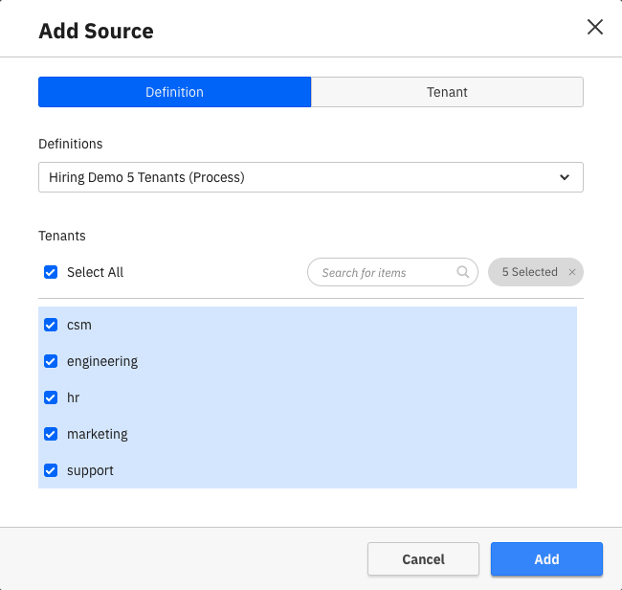Disable the support tenant checkbox
The image size is (622, 590).
52,470
